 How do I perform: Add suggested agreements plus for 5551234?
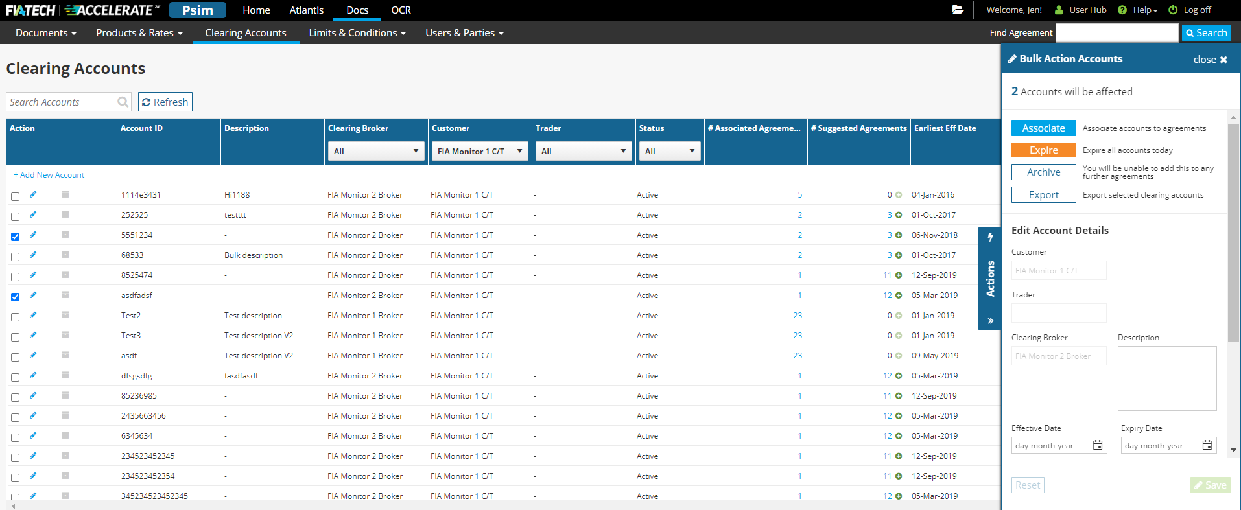(x=899, y=235)
